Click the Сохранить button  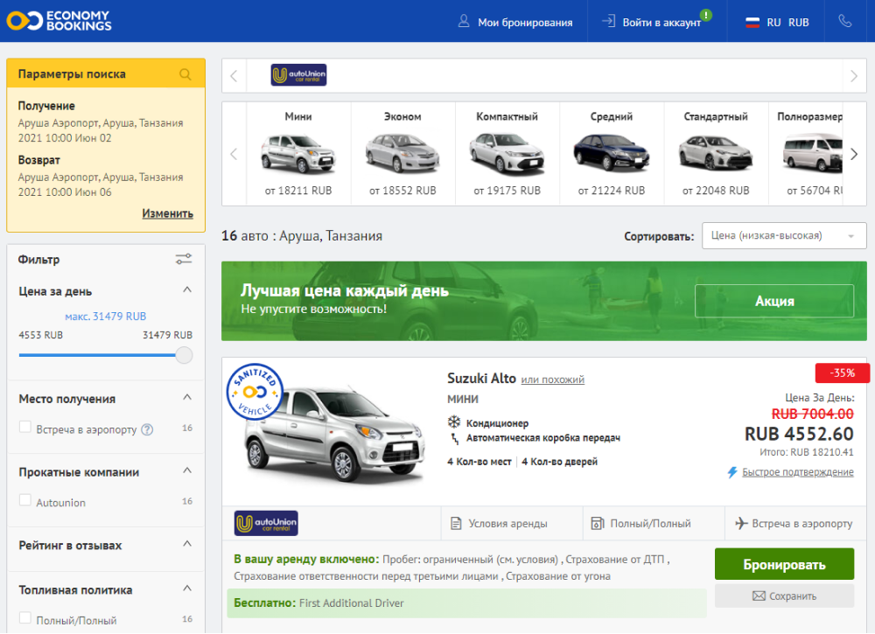click(x=784, y=596)
